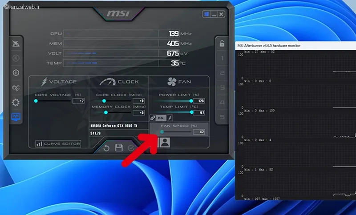
Task: Open the information panel icon
Action: pyautogui.click(x=16, y=73)
